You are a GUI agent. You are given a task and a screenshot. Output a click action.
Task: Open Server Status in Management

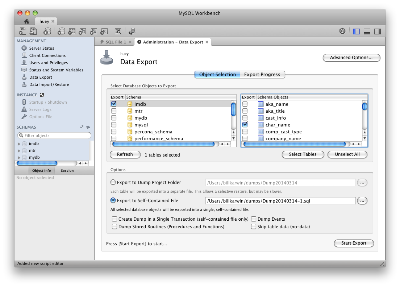point(42,48)
